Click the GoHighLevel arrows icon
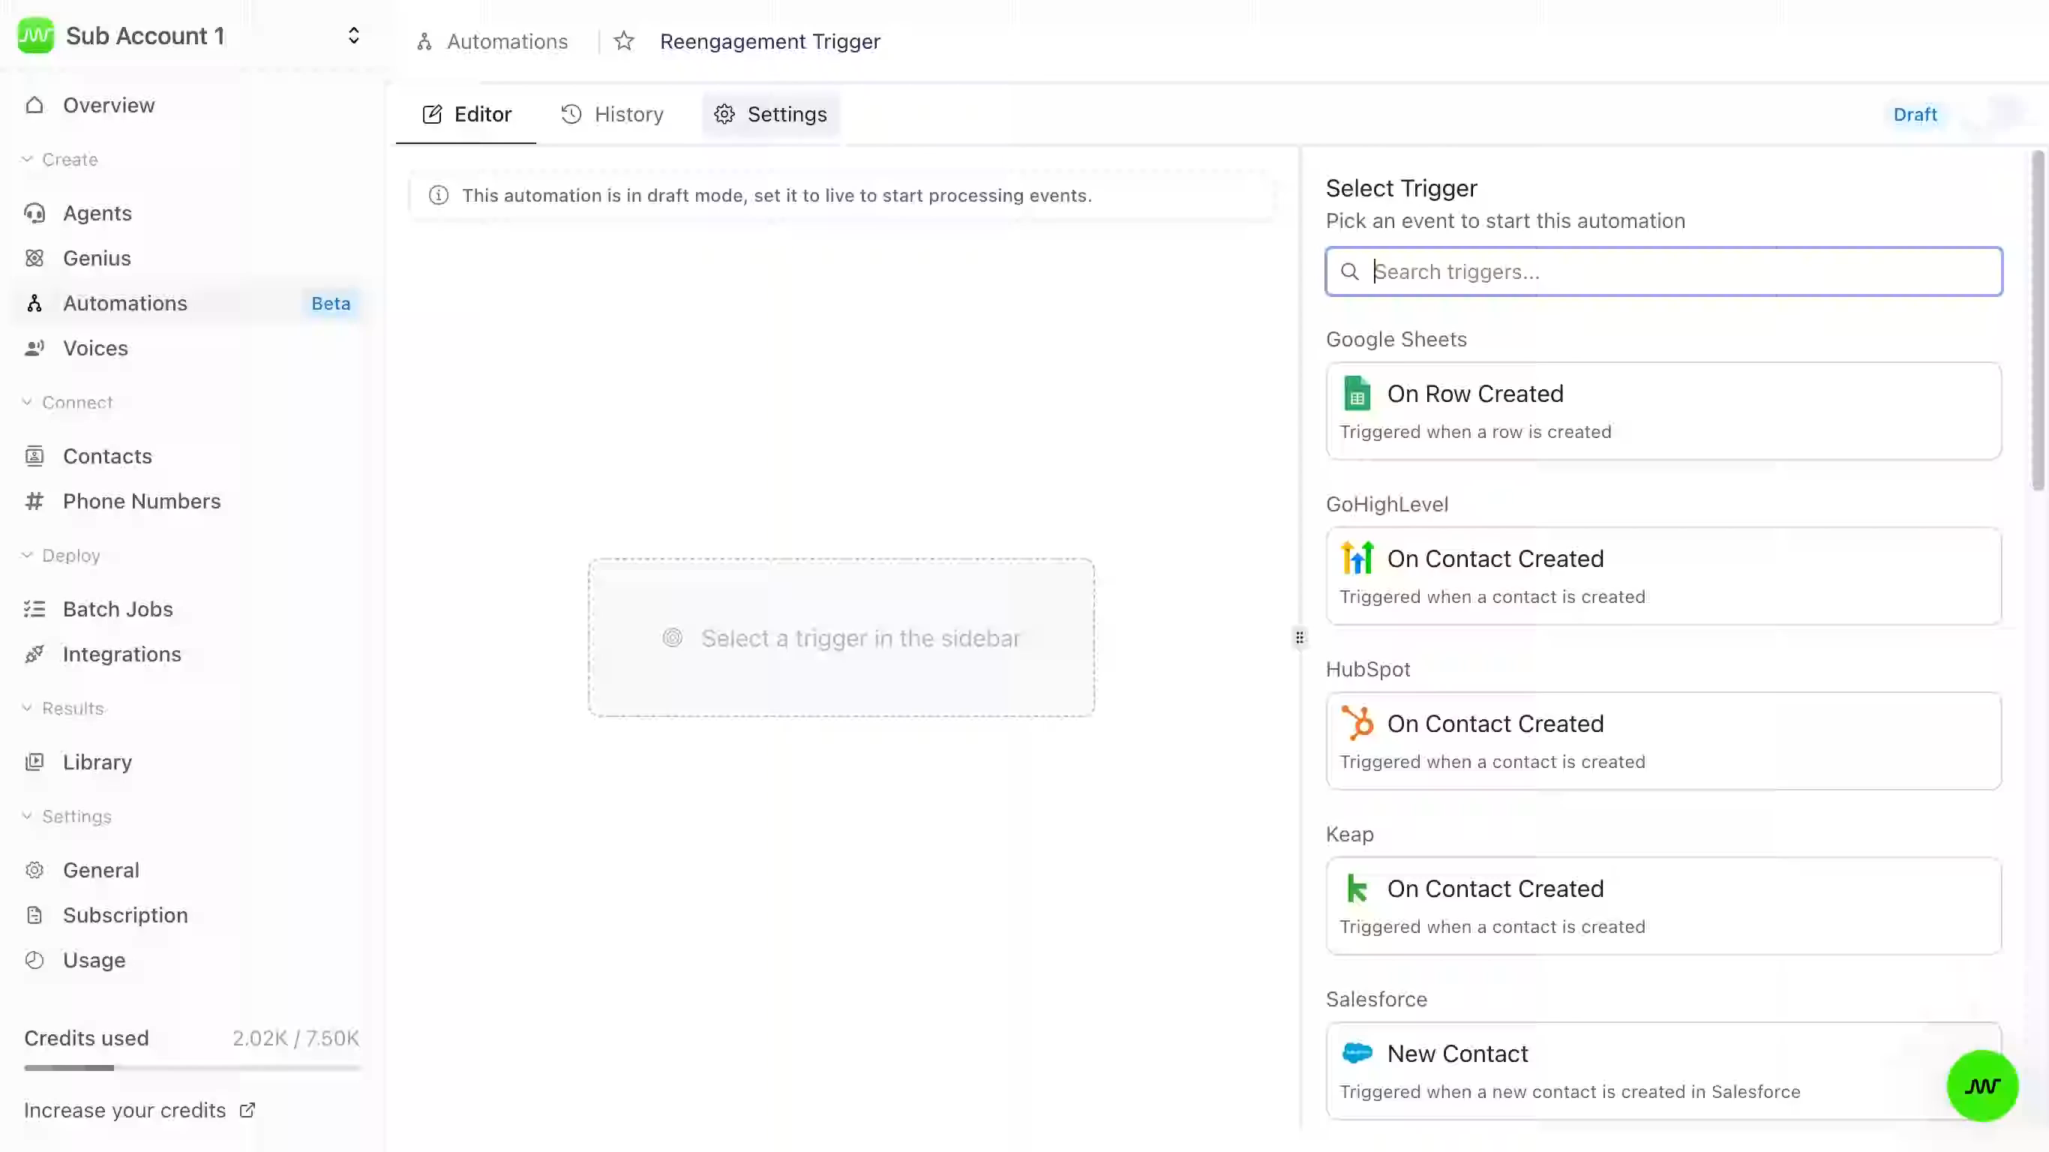This screenshot has width=2049, height=1152. tap(1357, 558)
